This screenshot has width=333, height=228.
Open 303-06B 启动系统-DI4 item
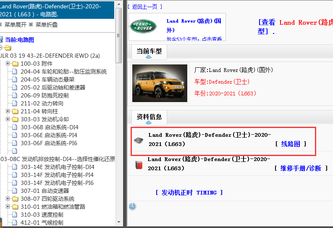coord(50,127)
